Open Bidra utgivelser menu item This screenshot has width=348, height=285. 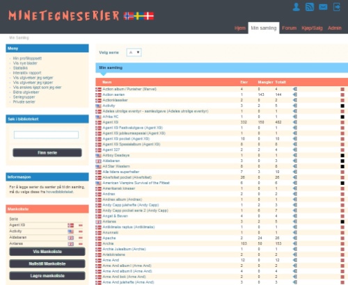pyautogui.click(x=26, y=92)
